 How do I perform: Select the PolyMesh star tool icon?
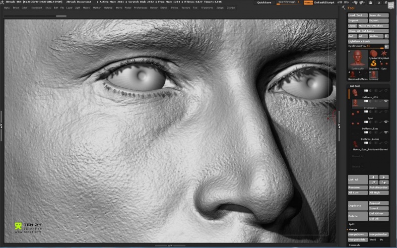pyautogui.click(x=384, y=53)
